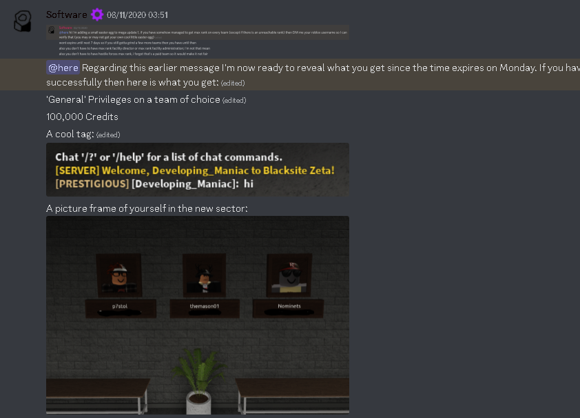
Task: Open Software's profile avatar
Action: 23,21
